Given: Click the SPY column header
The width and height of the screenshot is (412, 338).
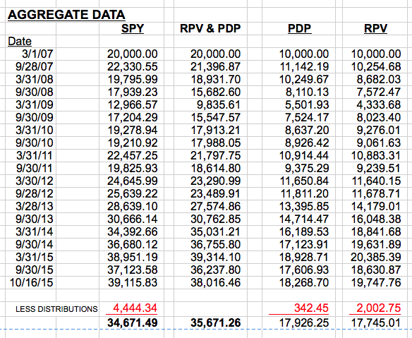Looking at the screenshot, I should [133, 28].
